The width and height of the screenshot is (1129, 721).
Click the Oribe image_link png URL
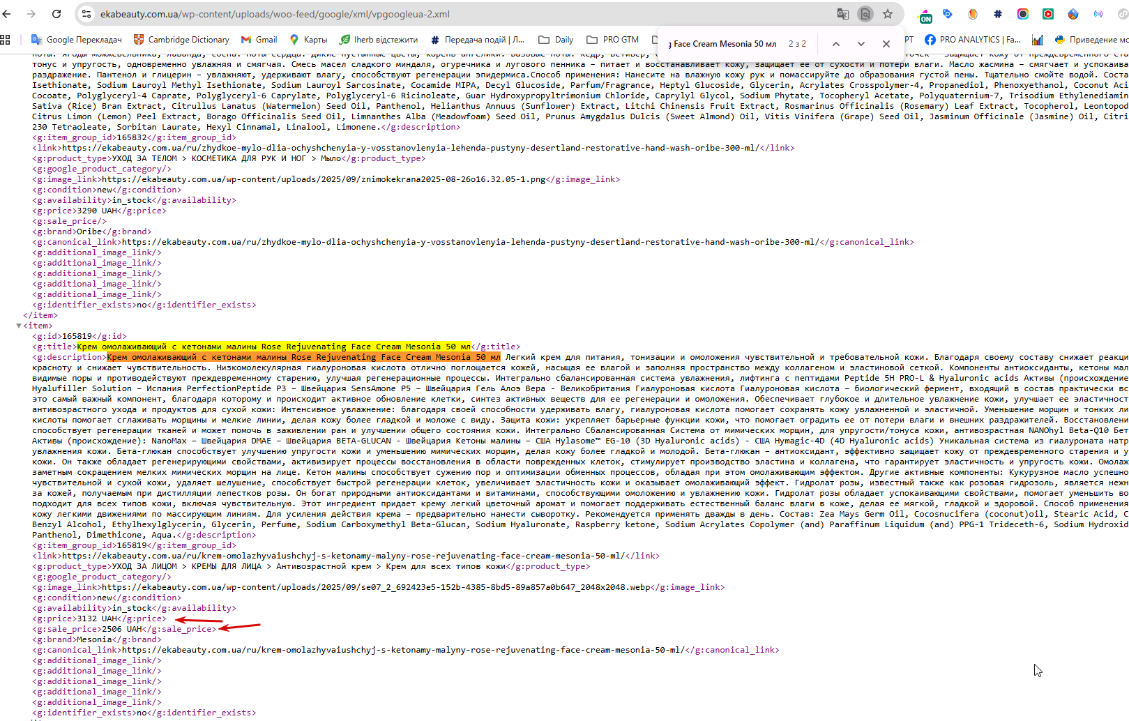[x=324, y=179]
